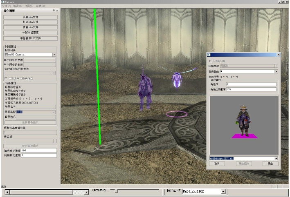Expand the 角色朝向 dropdown in dialog

click(x=277, y=71)
